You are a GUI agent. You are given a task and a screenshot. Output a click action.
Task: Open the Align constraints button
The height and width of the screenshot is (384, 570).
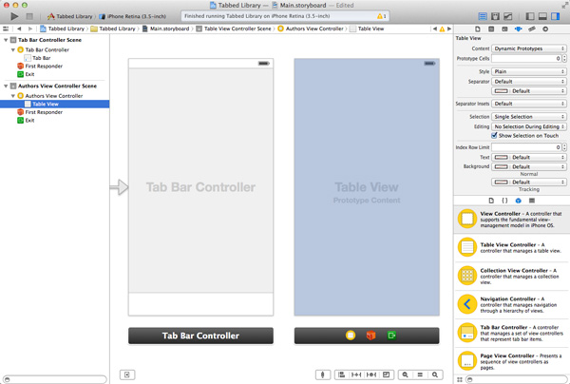pos(342,374)
